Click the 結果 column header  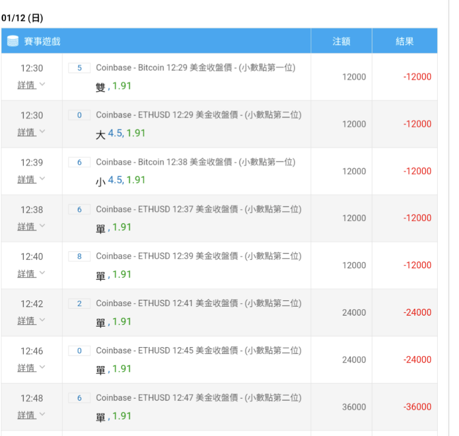pos(405,41)
